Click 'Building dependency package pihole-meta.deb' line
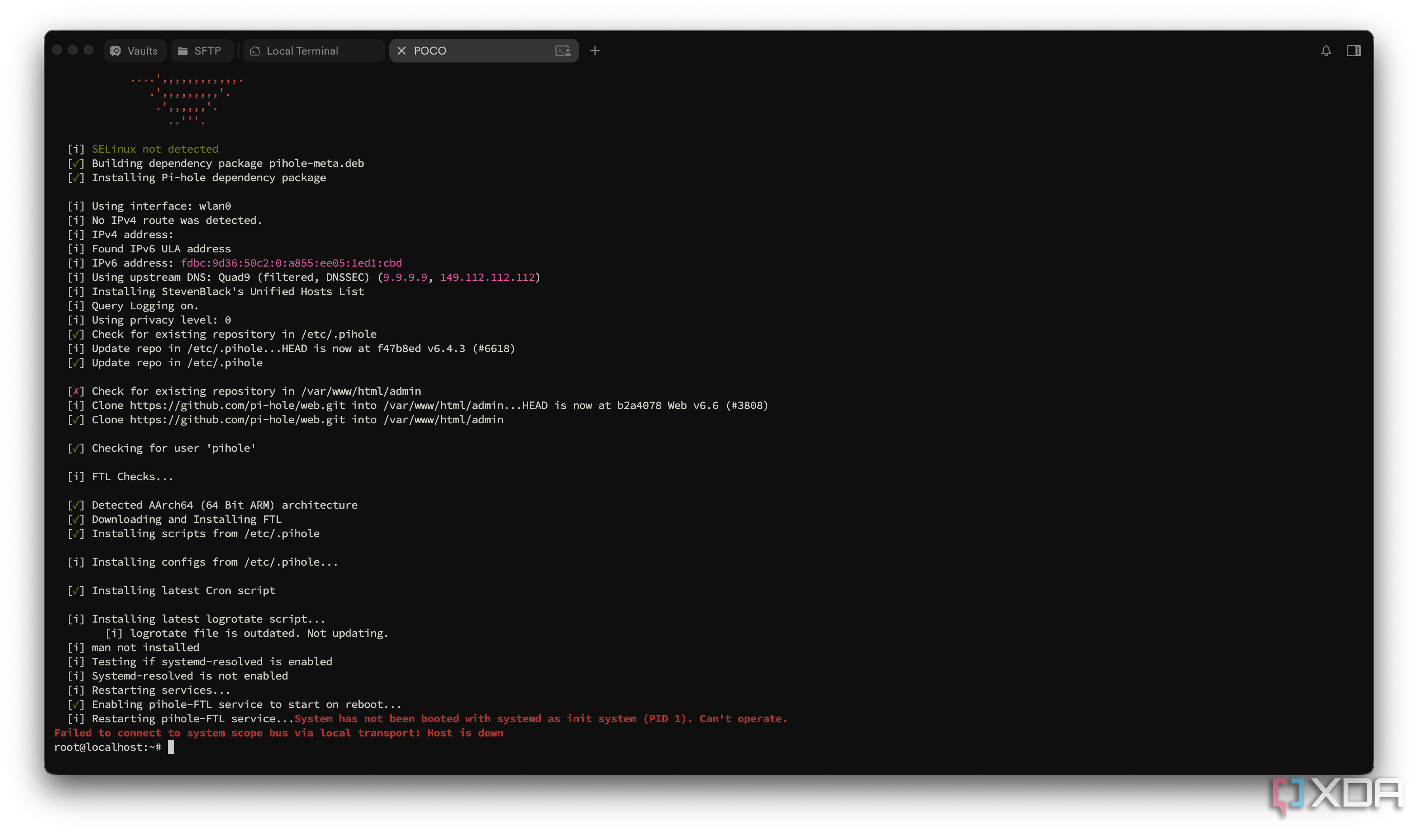Screen dimensions: 1418x833 [216, 163]
